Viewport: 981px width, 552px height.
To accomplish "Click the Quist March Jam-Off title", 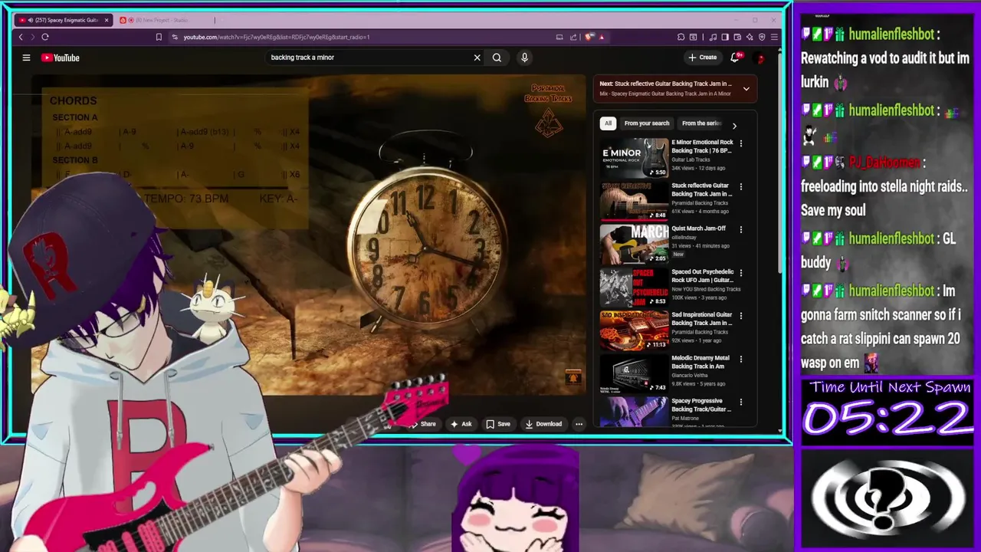I will (698, 228).
